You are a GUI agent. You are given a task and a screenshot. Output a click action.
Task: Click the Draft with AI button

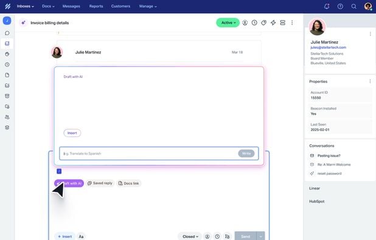coord(69,183)
